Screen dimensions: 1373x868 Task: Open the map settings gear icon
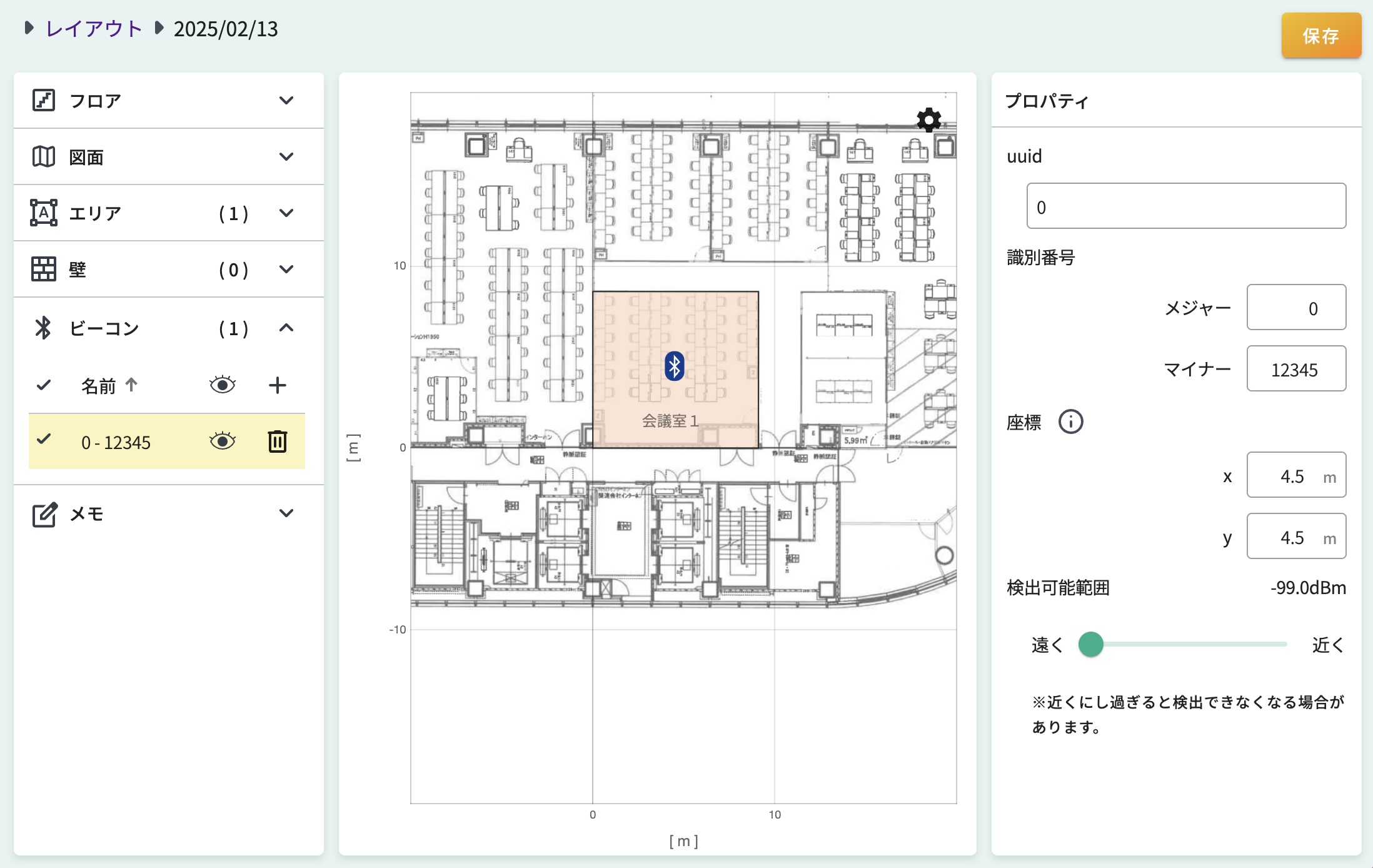click(x=928, y=120)
